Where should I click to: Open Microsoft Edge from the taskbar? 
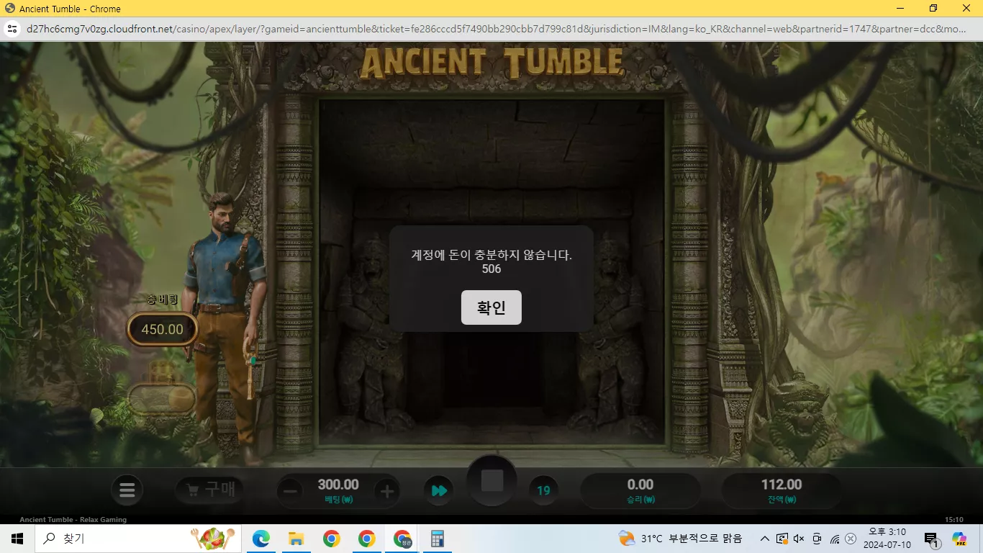click(x=261, y=539)
